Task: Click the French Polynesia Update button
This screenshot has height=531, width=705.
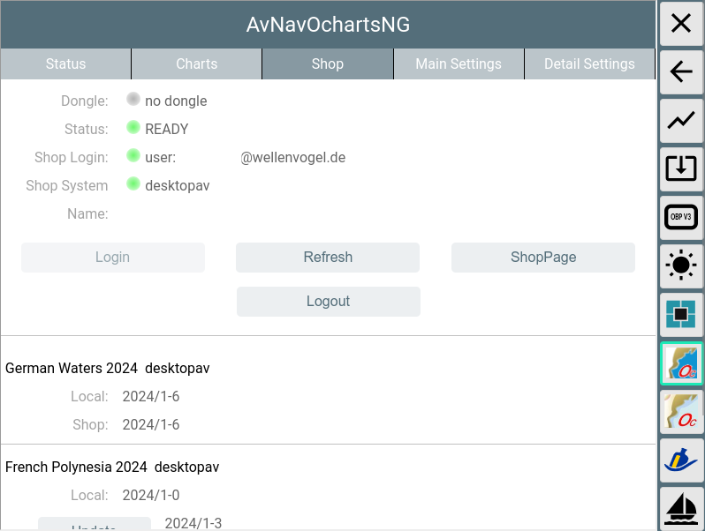Action: click(95, 524)
